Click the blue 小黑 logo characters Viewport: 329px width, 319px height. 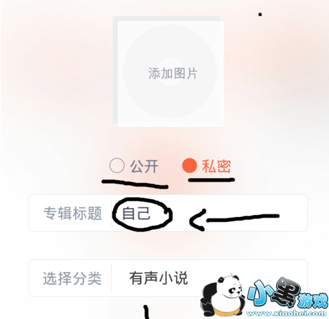pyautogui.click(x=274, y=291)
